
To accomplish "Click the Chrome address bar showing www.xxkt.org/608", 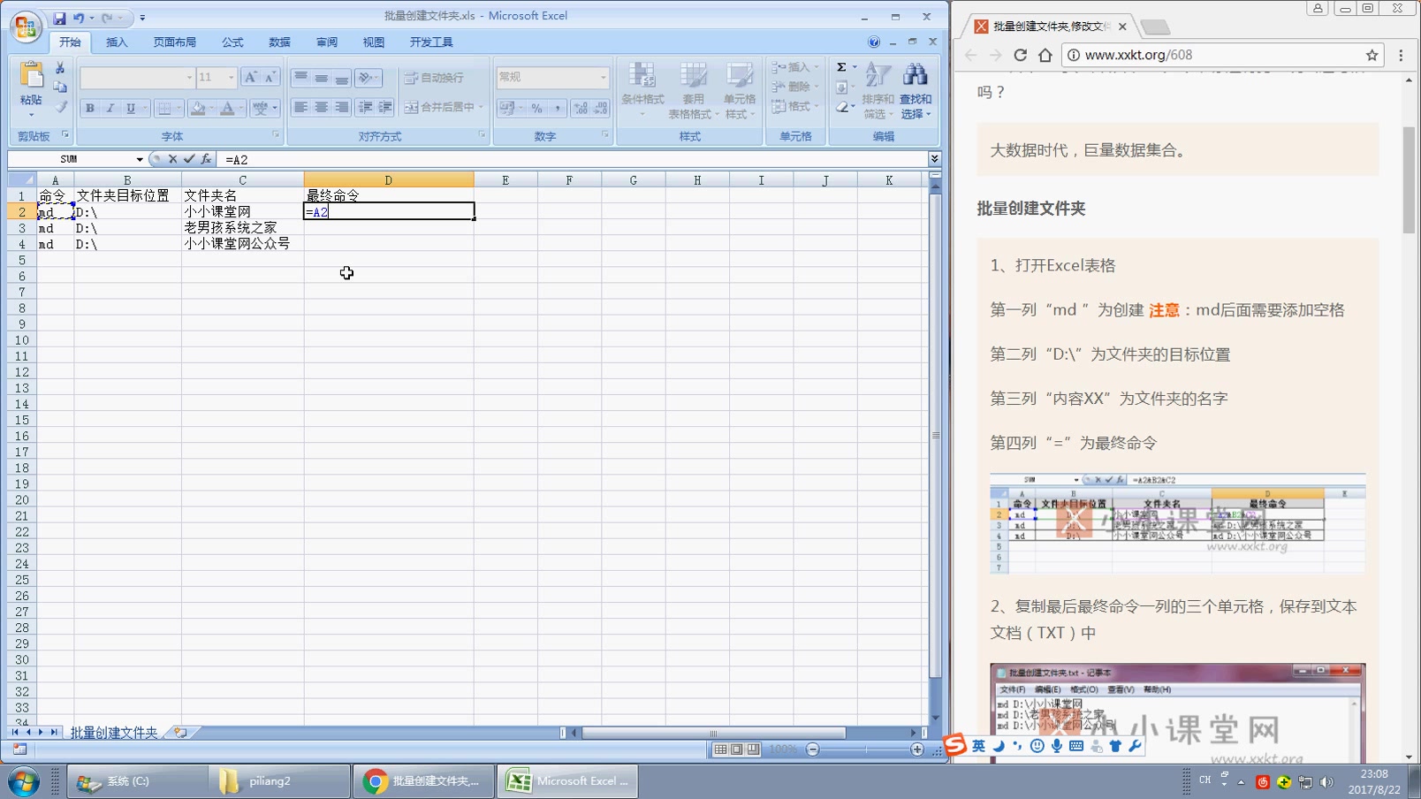I will pyautogui.click(x=1223, y=55).
